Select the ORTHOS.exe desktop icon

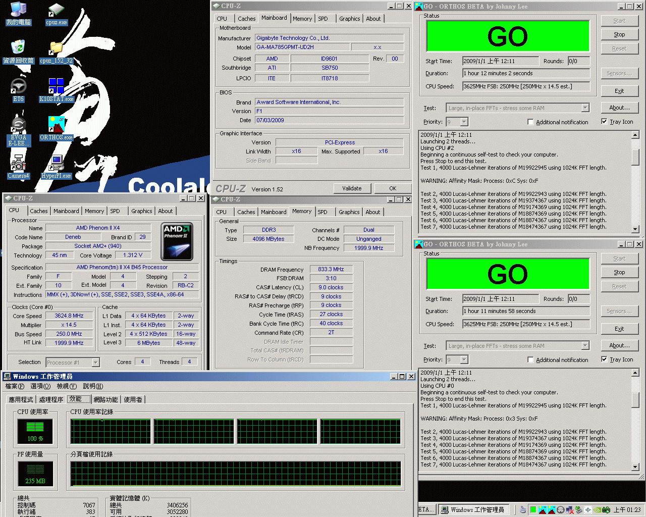[x=56, y=129]
